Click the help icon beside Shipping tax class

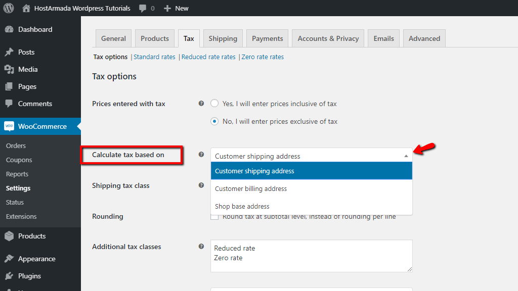201,185
